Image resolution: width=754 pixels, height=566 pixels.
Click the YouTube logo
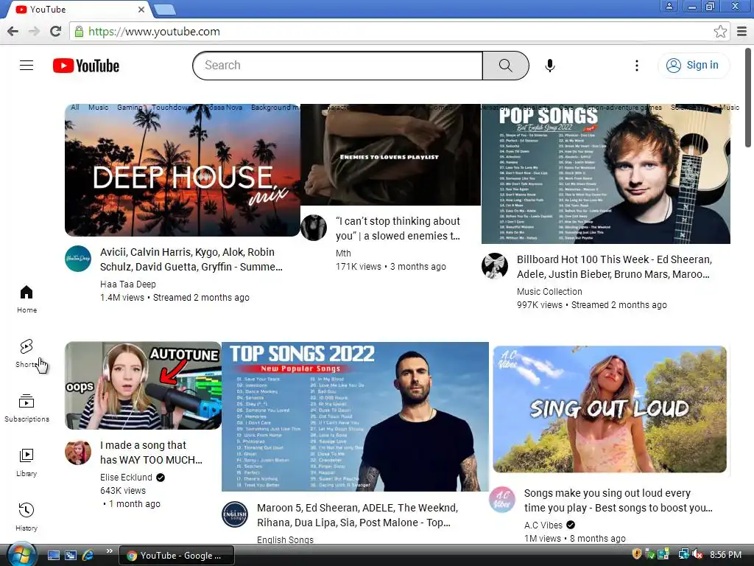[x=86, y=66]
